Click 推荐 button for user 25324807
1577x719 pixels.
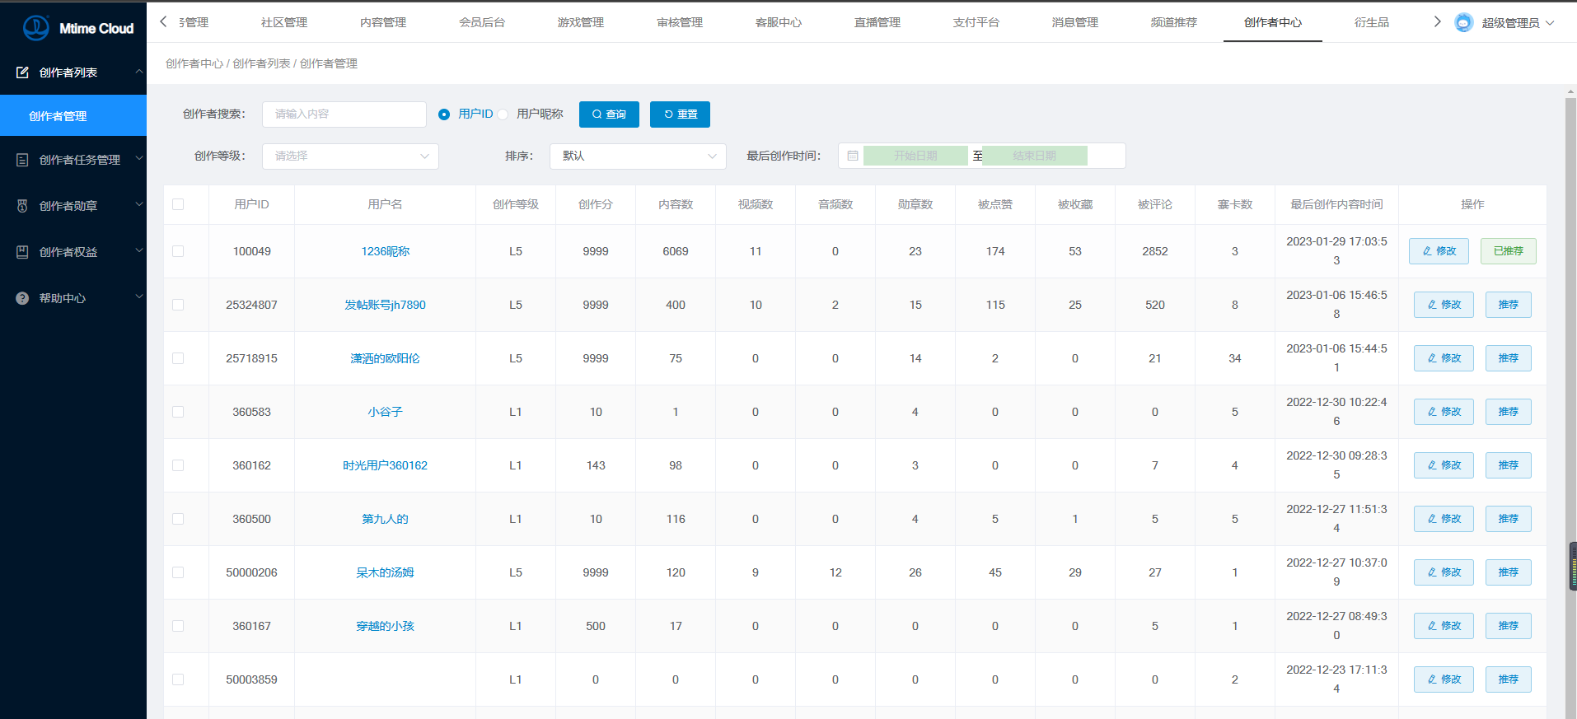1509,305
